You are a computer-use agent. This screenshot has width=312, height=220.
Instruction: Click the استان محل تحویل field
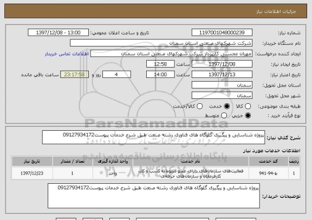point(222,85)
